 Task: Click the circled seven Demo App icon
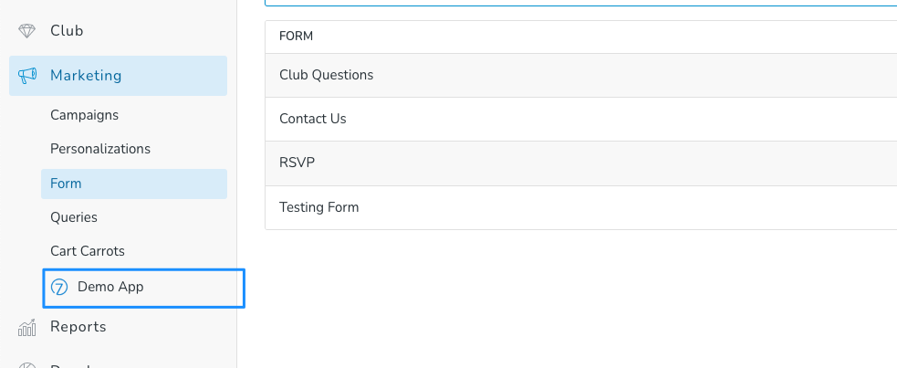[x=59, y=288]
